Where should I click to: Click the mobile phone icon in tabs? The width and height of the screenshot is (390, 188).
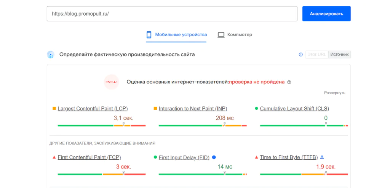click(x=149, y=35)
